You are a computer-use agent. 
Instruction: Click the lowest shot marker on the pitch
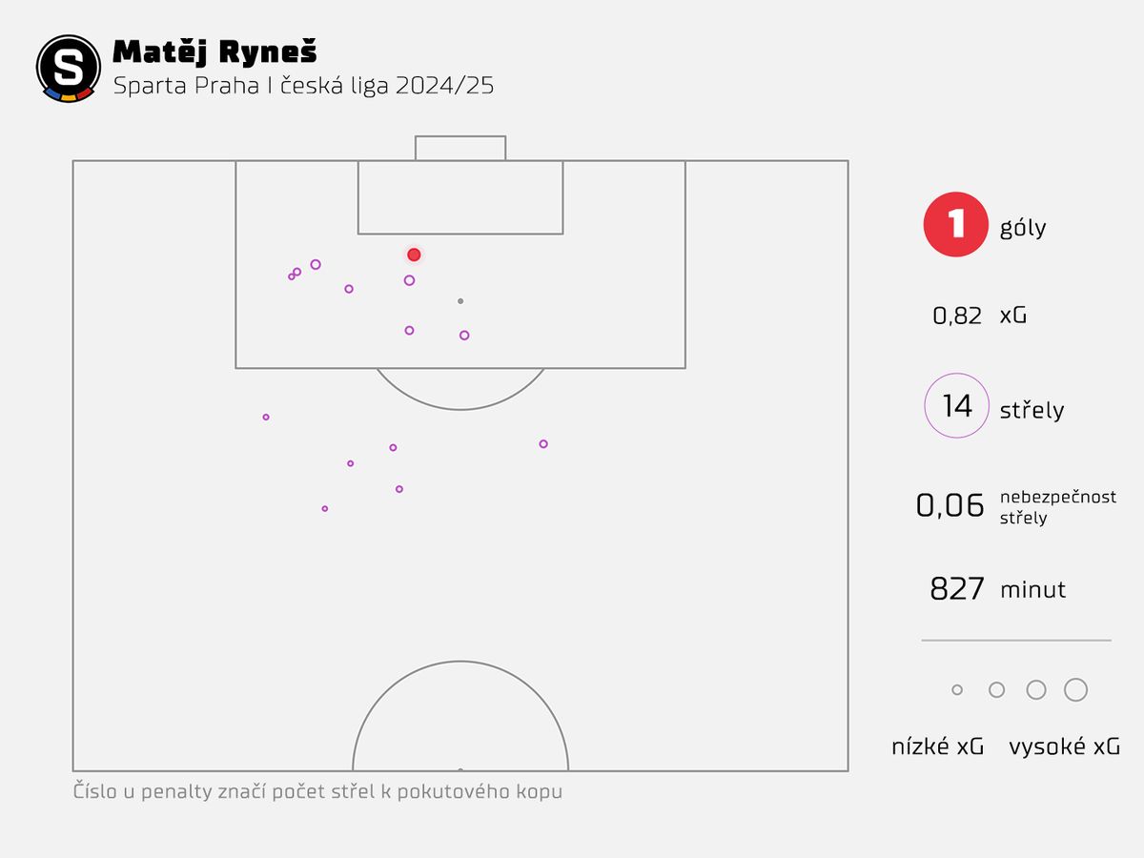click(x=325, y=509)
